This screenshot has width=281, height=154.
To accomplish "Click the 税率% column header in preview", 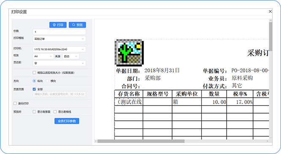I will tap(240, 94).
